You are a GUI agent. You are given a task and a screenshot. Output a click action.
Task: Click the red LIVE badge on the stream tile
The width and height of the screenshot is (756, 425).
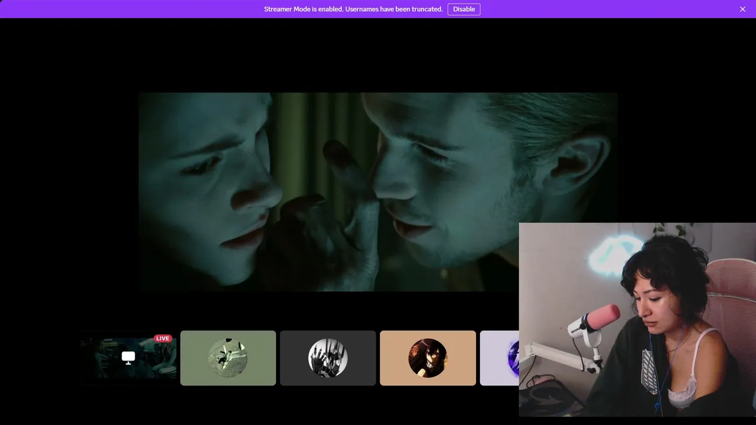[162, 338]
